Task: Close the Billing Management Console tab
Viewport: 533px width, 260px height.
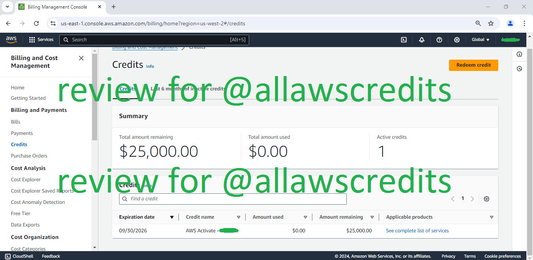Action: (99, 7)
